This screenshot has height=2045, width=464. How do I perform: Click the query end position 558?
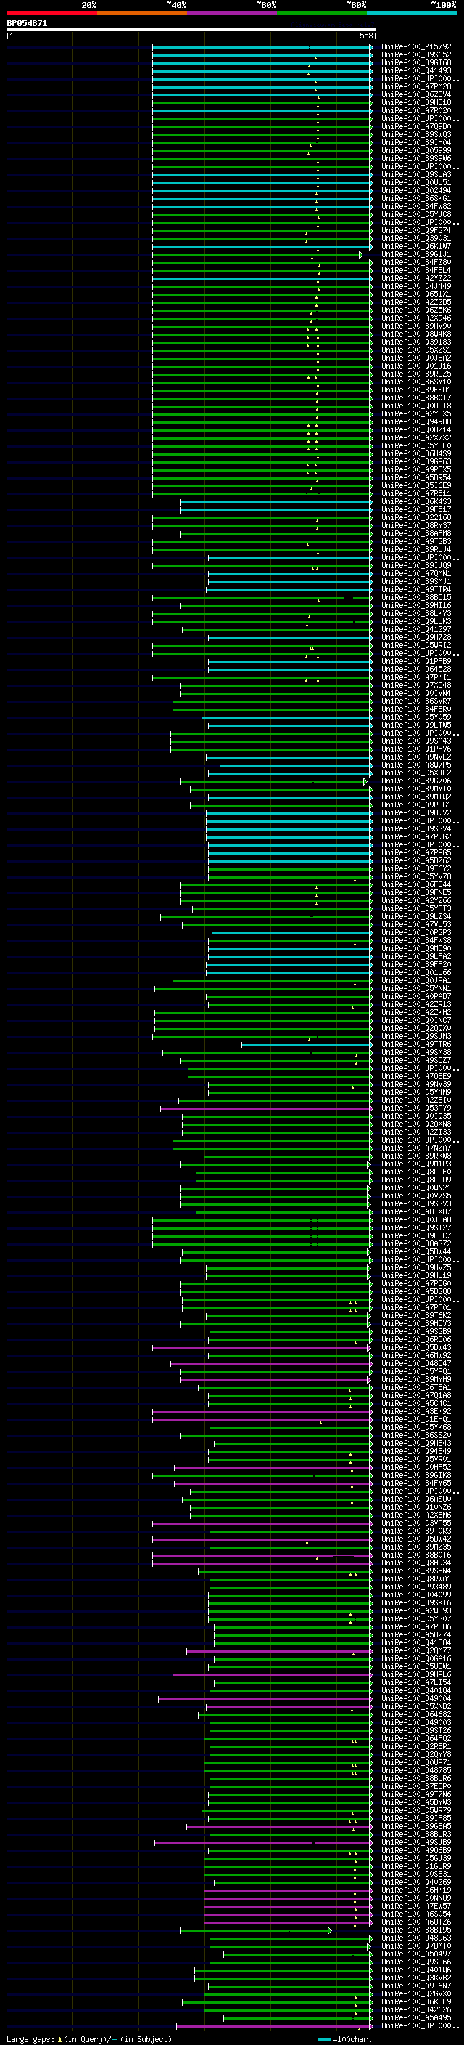click(x=365, y=36)
